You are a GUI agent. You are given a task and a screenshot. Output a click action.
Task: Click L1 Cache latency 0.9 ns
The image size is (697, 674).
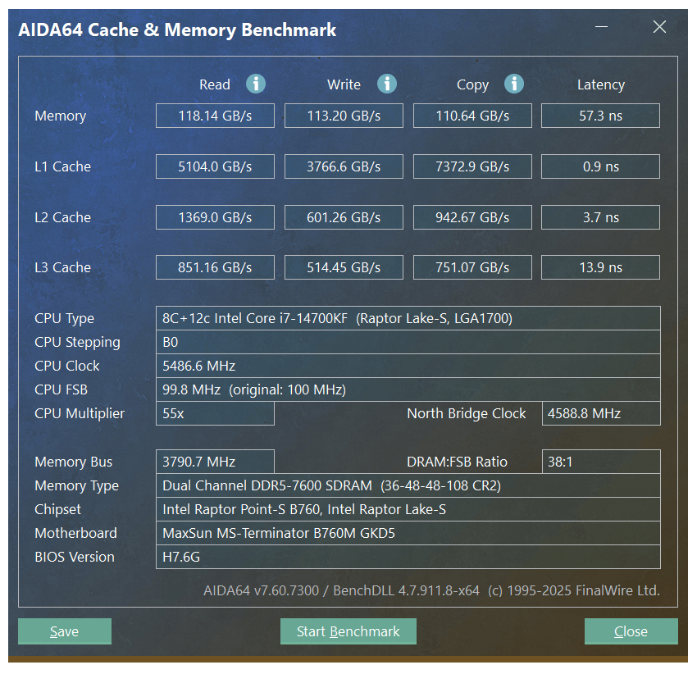600,166
